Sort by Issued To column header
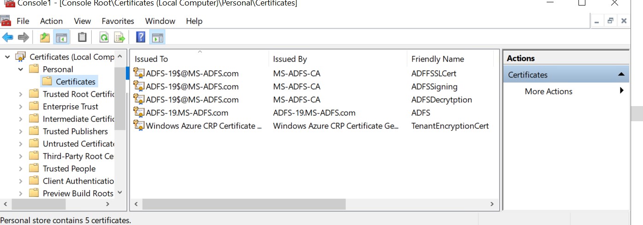Screen dimensions: 643x225 point(200,59)
